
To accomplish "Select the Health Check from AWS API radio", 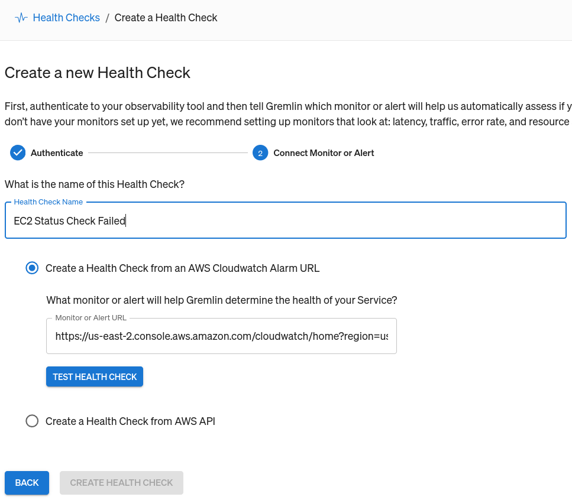I will click(32, 421).
